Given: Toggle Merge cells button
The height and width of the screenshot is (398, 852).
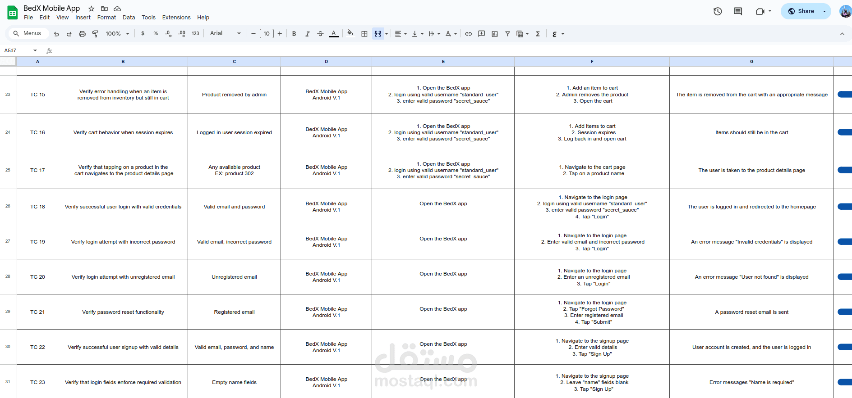Looking at the screenshot, I should [x=378, y=34].
